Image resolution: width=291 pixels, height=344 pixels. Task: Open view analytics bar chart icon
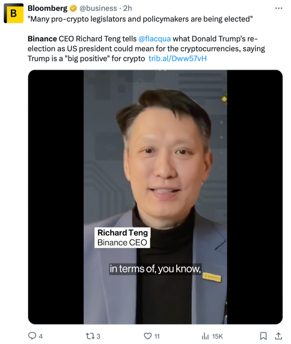(205, 336)
